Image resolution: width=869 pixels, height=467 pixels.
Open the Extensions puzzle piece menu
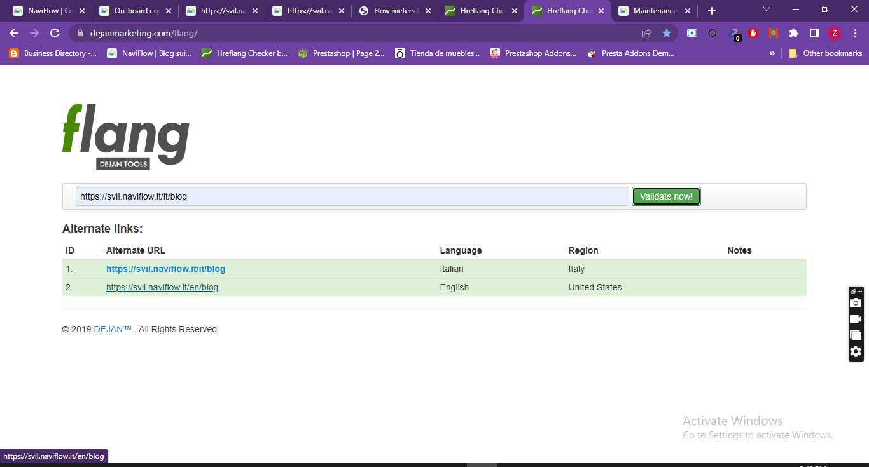click(794, 33)
